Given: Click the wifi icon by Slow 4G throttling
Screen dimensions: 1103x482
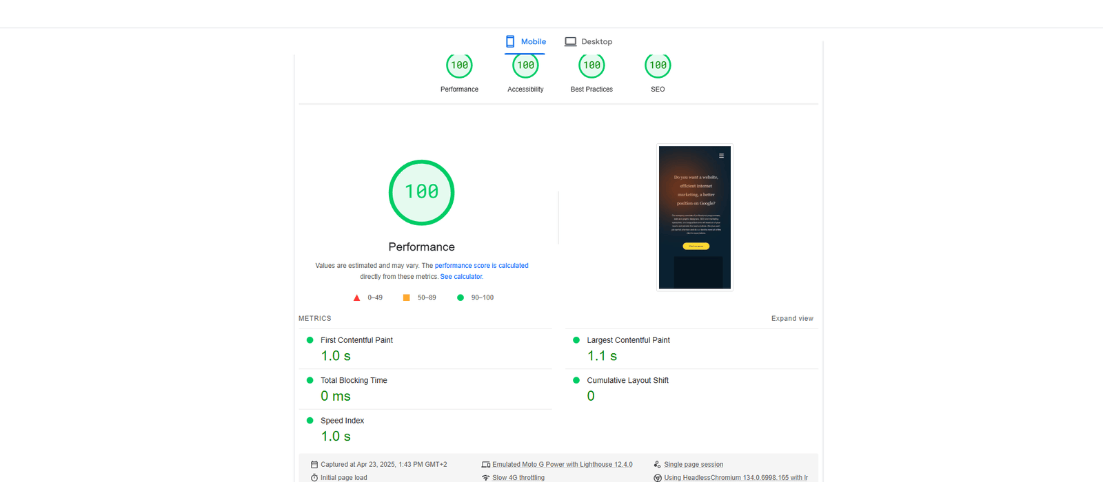Looking at the screenshot, I should 486,478.
